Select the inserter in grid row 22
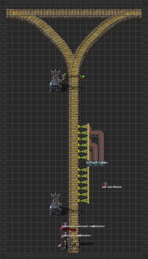 [83, 139]
